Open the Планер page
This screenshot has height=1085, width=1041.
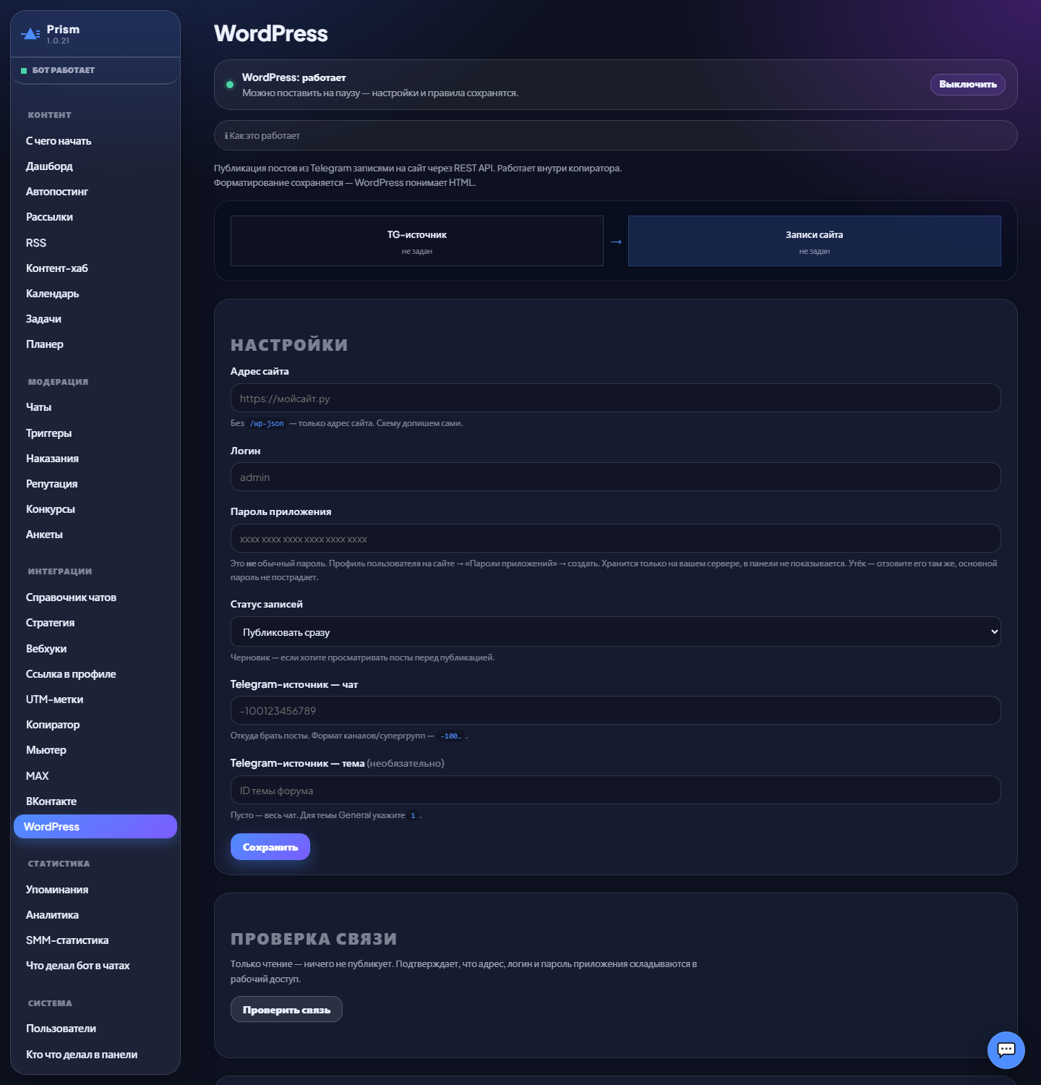pos(45,344)
